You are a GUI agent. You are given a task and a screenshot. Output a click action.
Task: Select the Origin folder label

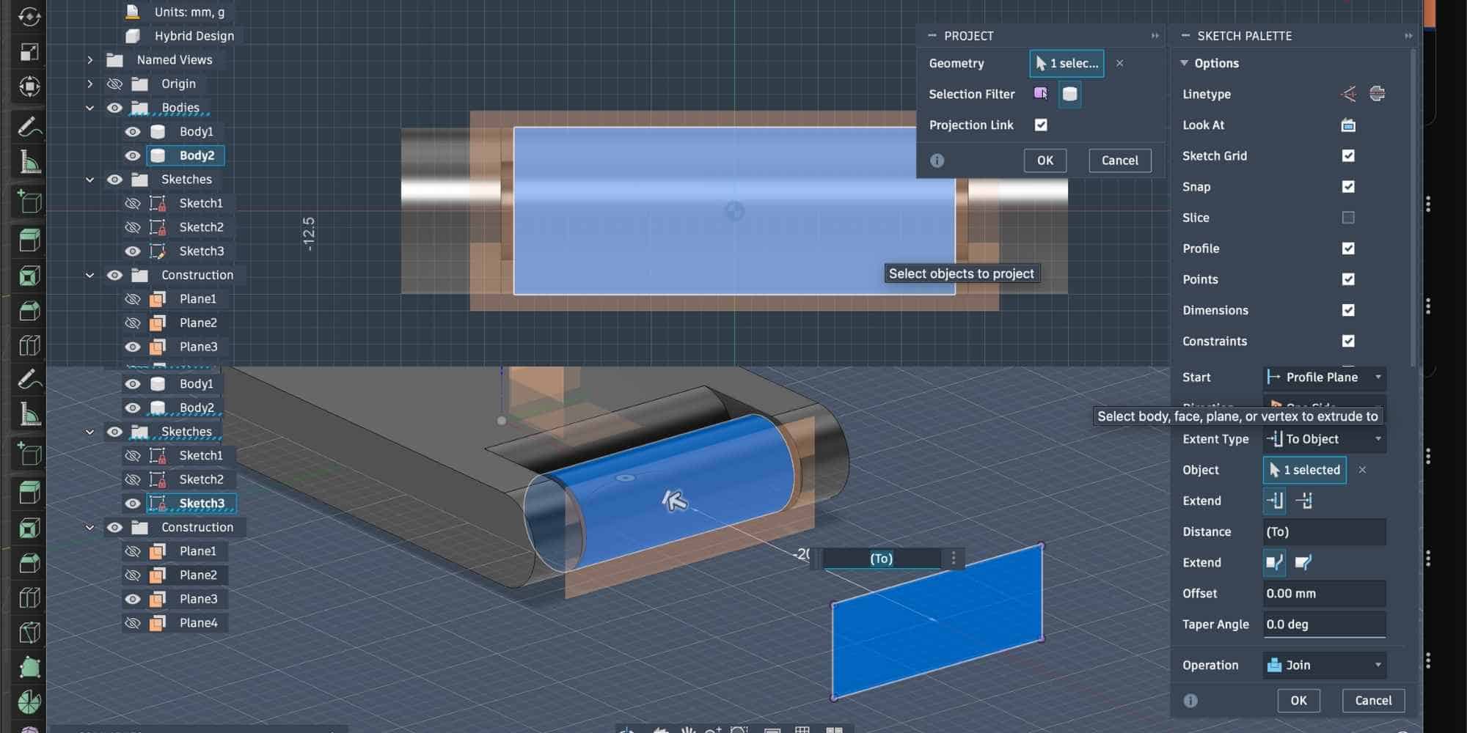coord(178,84)
